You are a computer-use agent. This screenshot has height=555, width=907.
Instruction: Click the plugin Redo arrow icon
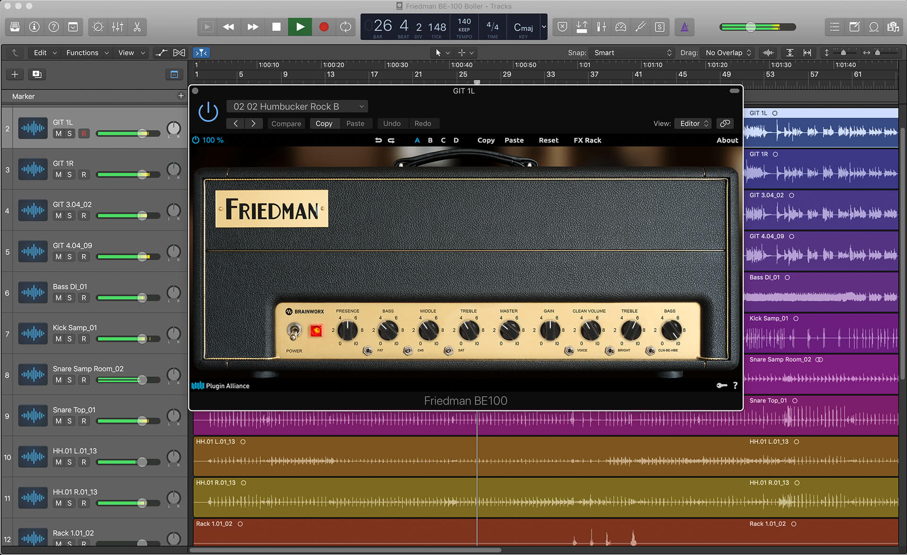tap(391, 140)
